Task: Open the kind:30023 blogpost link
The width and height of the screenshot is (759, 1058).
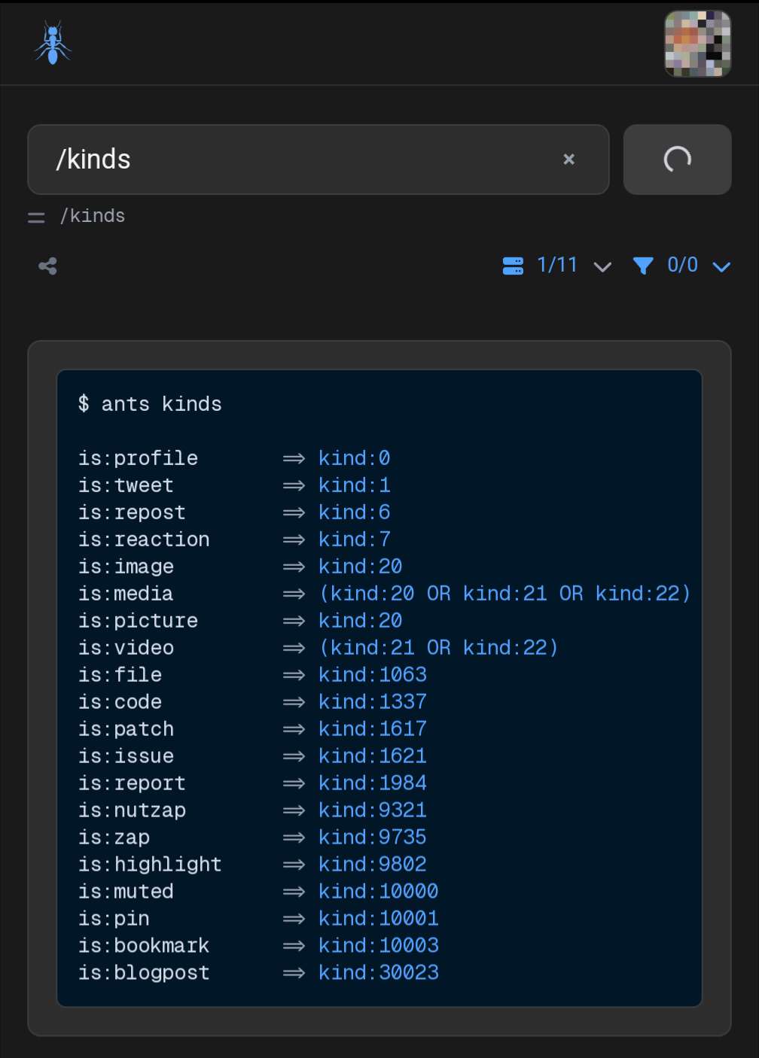Action: click(x=378, y=973)
